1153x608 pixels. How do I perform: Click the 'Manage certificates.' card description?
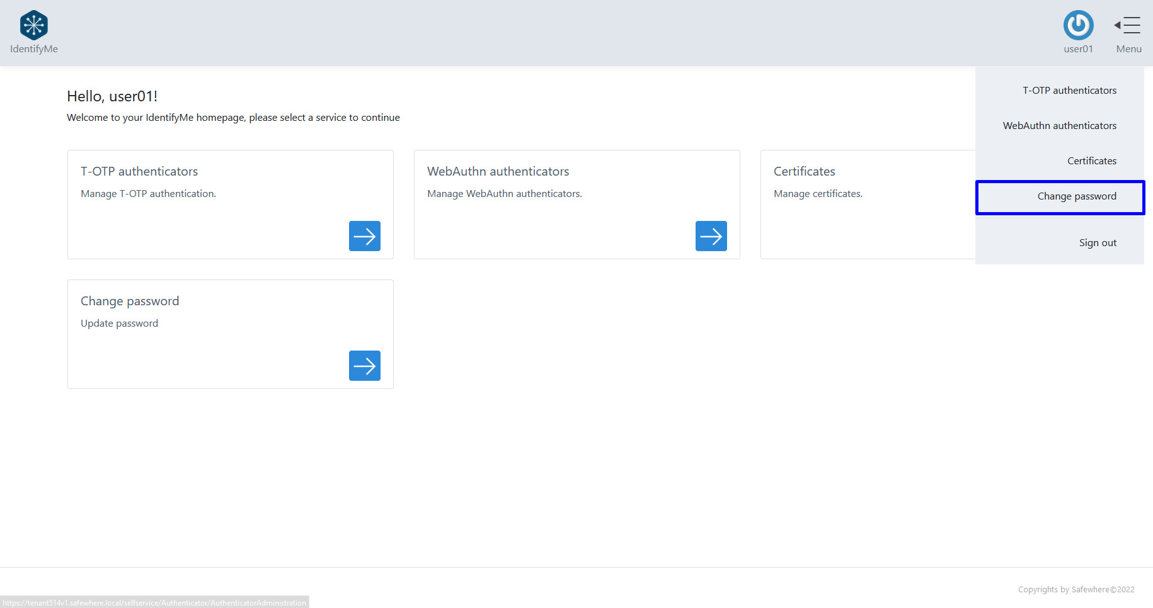(818, 194)
